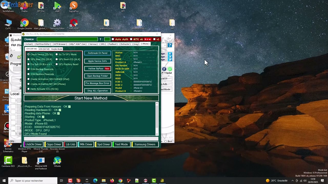Image resolution: width=328 pixels, height=184 pixels.
Task: Open Minimal ADB and Fastboot shortcut
Action: coord(41,163)
